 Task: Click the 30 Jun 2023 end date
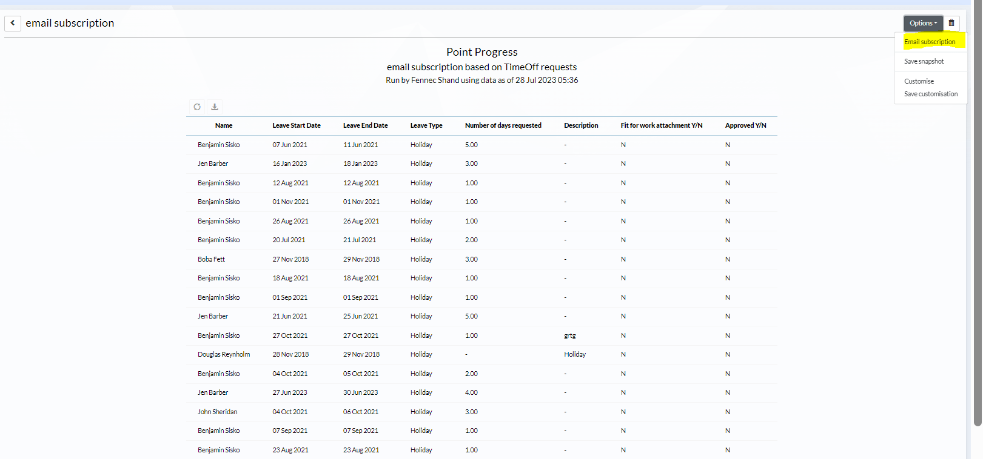(360, 392)
